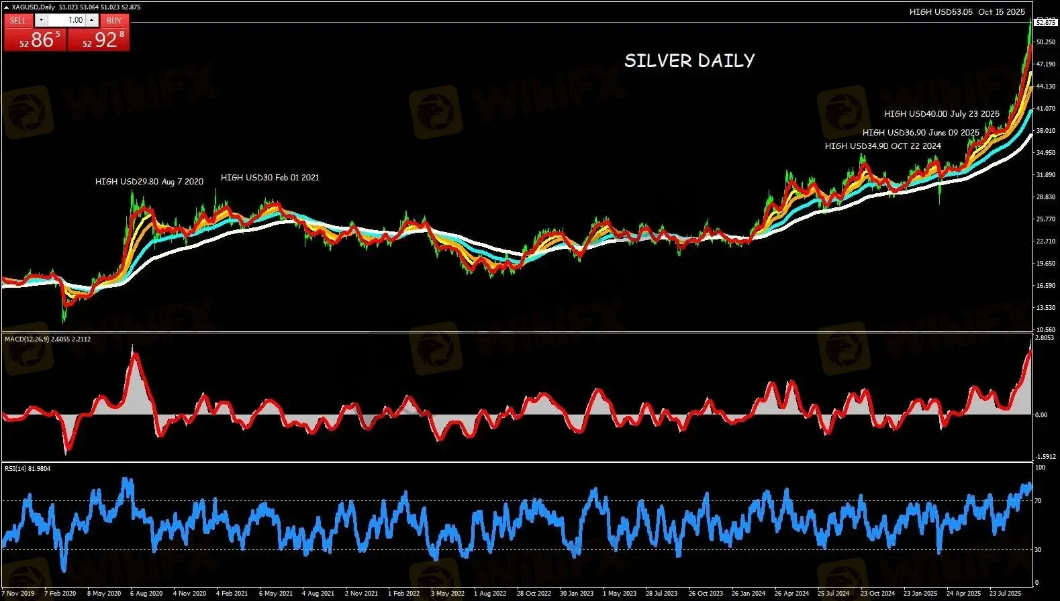Click the 10.560 price axis level
1060x601 pixels.
(x=1046, y=330)
